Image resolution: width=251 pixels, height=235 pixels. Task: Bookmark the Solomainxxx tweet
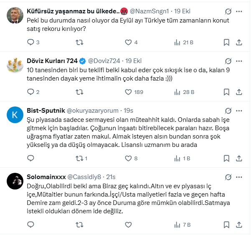pyautogui.click(x=226, y=225)
